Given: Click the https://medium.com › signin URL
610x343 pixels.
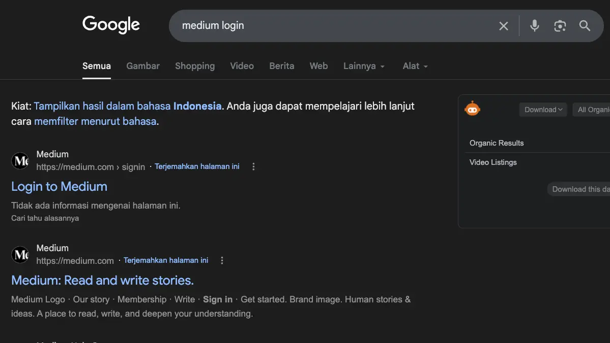Looking at the screenshot, I should (91, 167).
